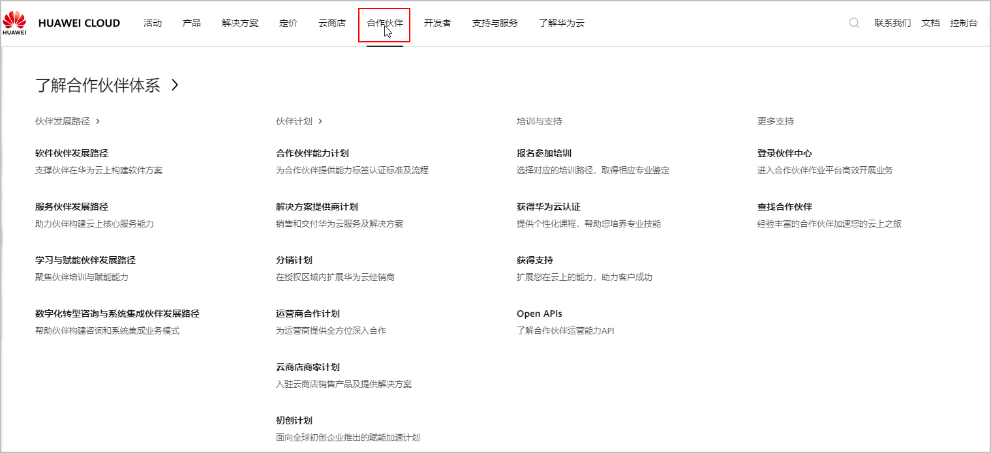Screen dimensions: 991x453
Task: Open 服务伙伴发展路径
Action: (x=72, y=207)
